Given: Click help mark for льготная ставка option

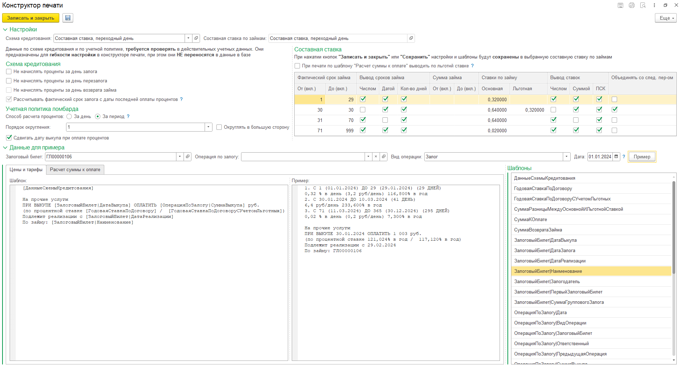Looking at the screenshot, I should click(472, 66).
